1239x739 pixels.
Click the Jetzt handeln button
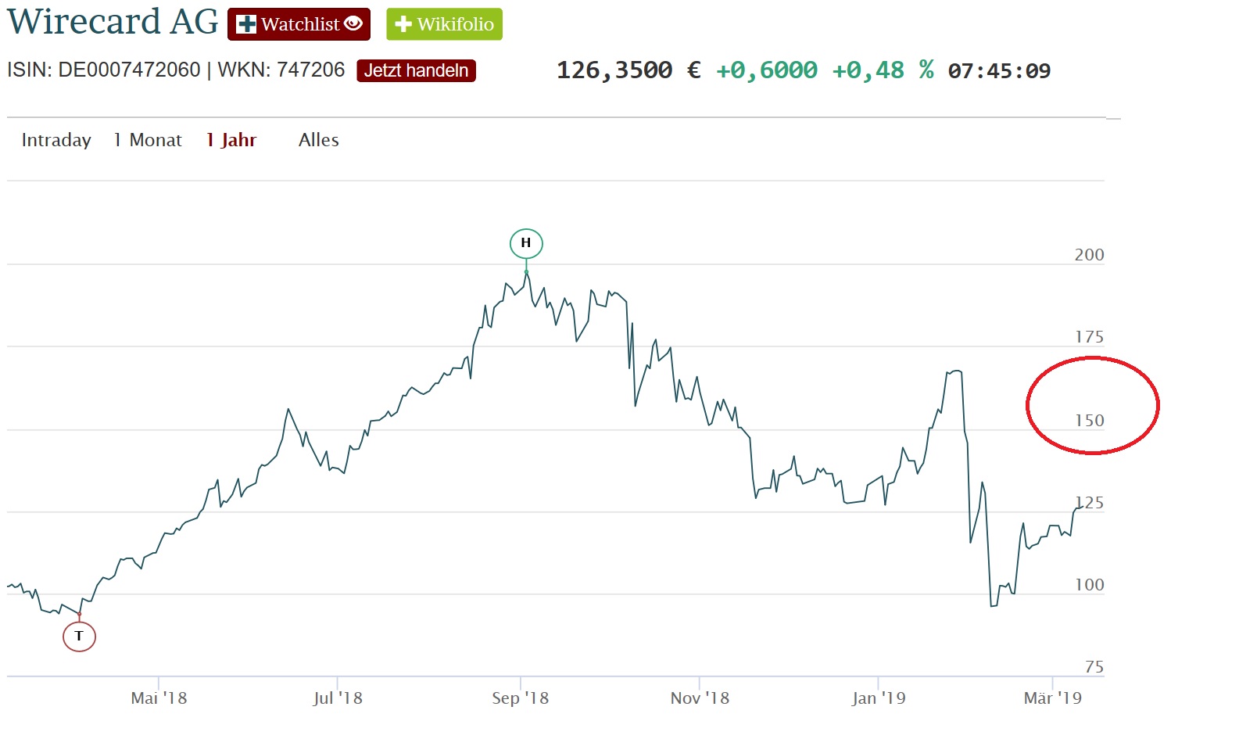point(417,70)
